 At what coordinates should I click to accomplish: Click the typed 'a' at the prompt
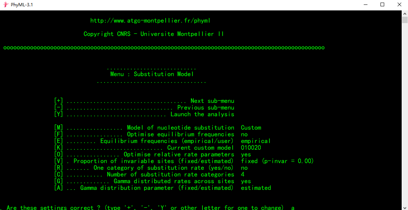(293, 208)
